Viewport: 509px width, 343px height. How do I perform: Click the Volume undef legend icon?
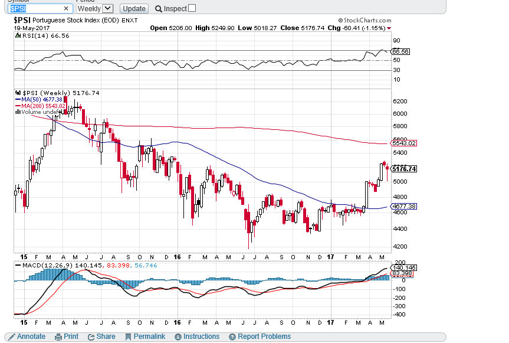click(18, 112)
